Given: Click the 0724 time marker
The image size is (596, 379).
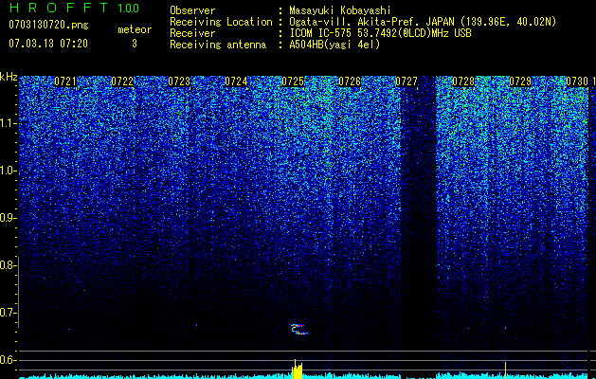Looking at the screenshot, I should 236,81.
